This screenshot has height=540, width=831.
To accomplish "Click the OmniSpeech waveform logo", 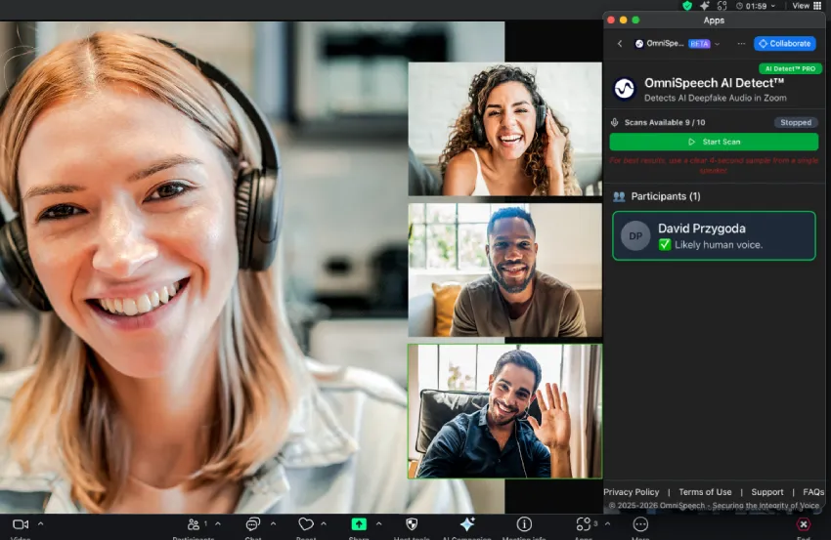I will (625, 89).
